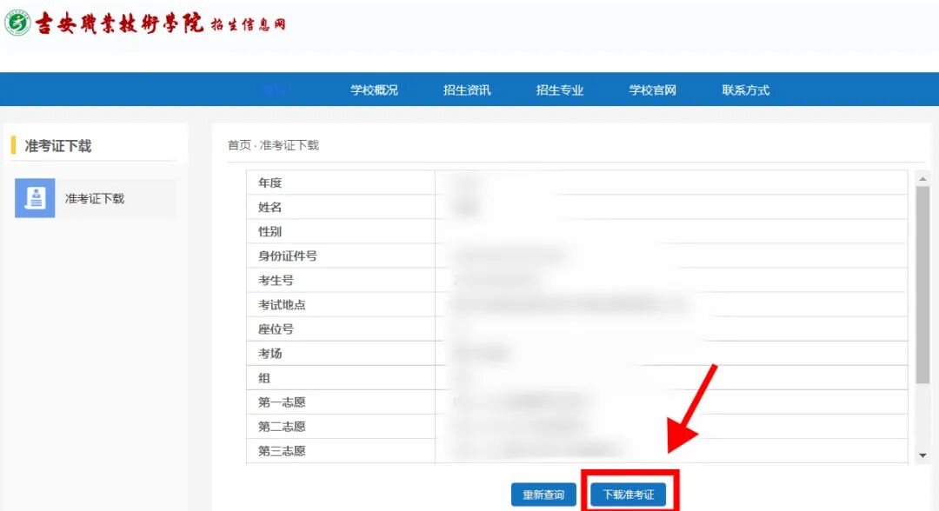Click the 首页 breadcrumb link
The width and height of the screenshot is (939, 511).
click(239, 145)
